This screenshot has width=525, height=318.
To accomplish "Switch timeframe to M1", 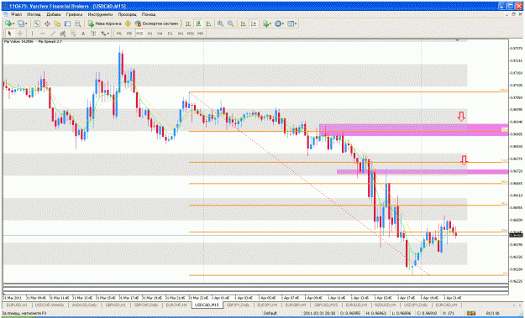I will click(x=119, y=34).
